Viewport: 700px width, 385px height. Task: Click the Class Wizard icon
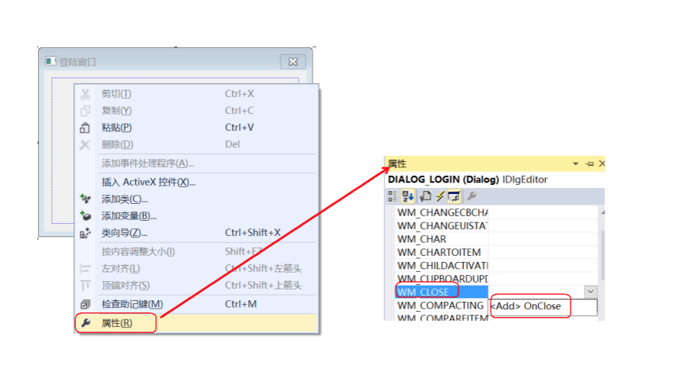(x=86, y=233)
